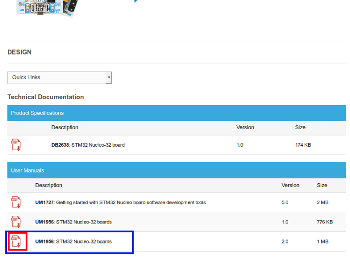
Task: Click PDF icon for UM1956 version 1.0
Action: coord(16,222)
